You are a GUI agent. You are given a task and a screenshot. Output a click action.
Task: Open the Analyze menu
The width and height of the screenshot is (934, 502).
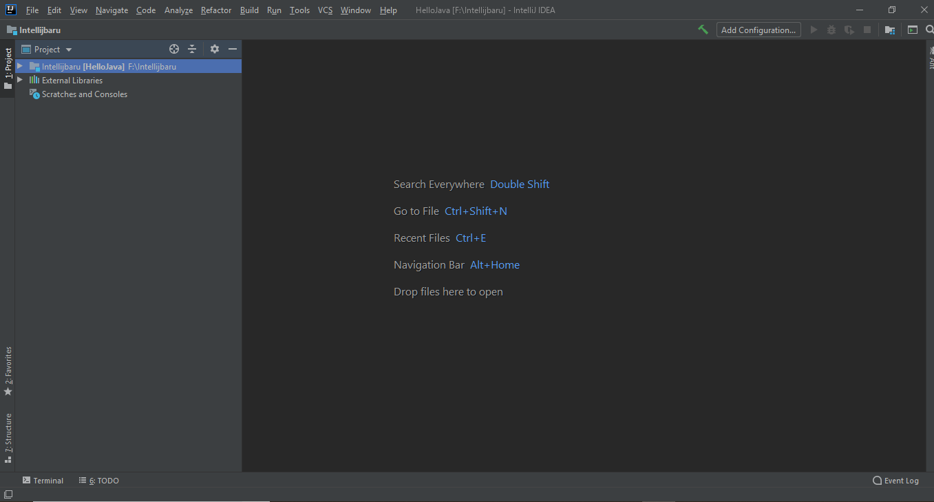178,10
